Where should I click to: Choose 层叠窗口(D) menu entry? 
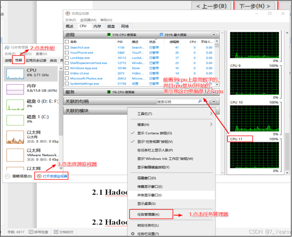171,178
